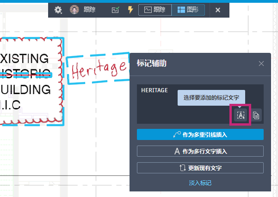
Task: Close the 标记辅助 markup assist panel
Action: (261, 64)
